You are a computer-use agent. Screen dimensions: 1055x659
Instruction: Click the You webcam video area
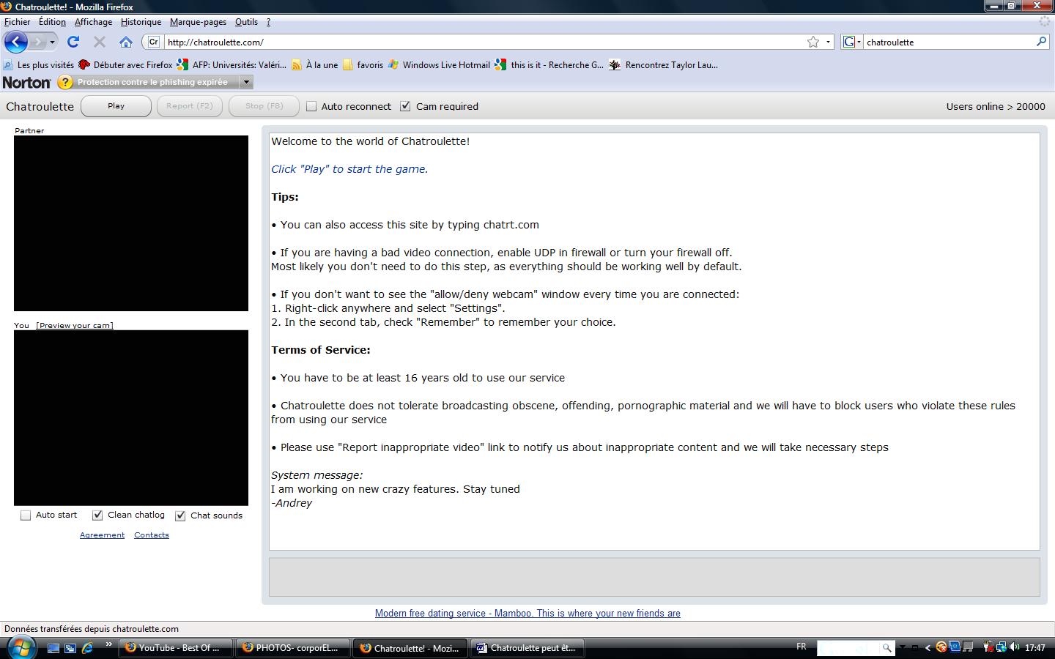131,418
